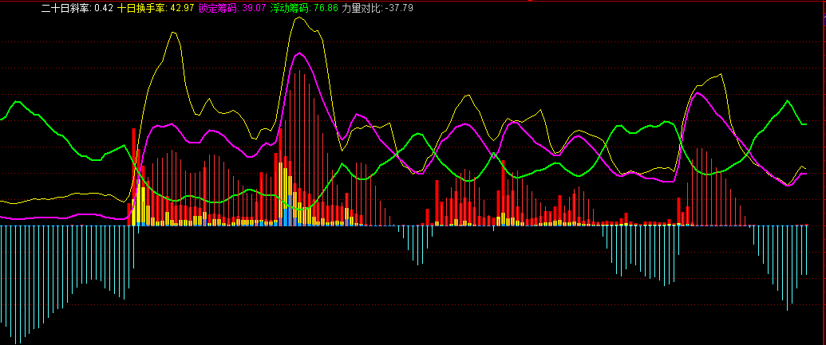Click the 39.07 locked chips value
This screenshot has height=345, width=826.
coord(254,8)
